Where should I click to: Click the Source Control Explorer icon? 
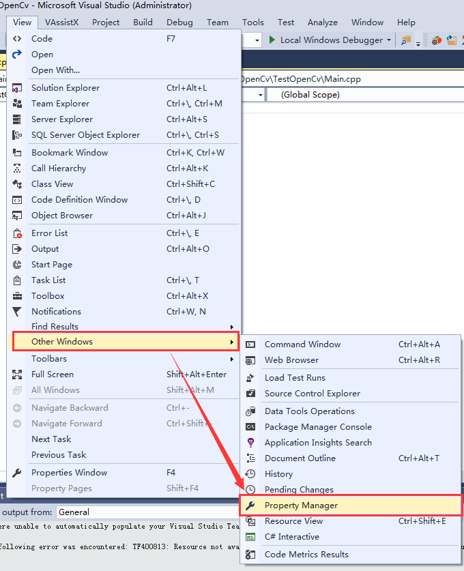(x=250, y=394)
